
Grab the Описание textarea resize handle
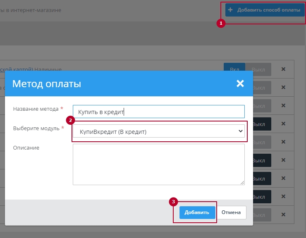tap(242, 183)
